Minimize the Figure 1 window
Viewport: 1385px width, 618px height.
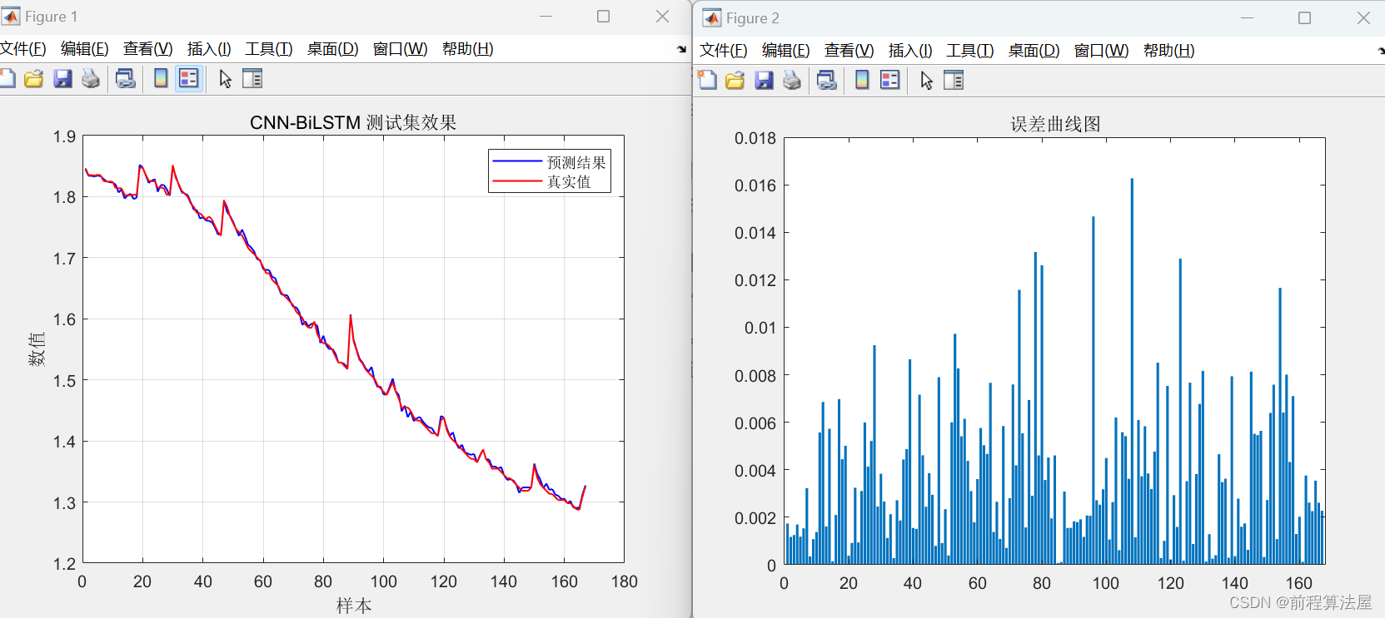pyautogui.click(x=546, y=17)
